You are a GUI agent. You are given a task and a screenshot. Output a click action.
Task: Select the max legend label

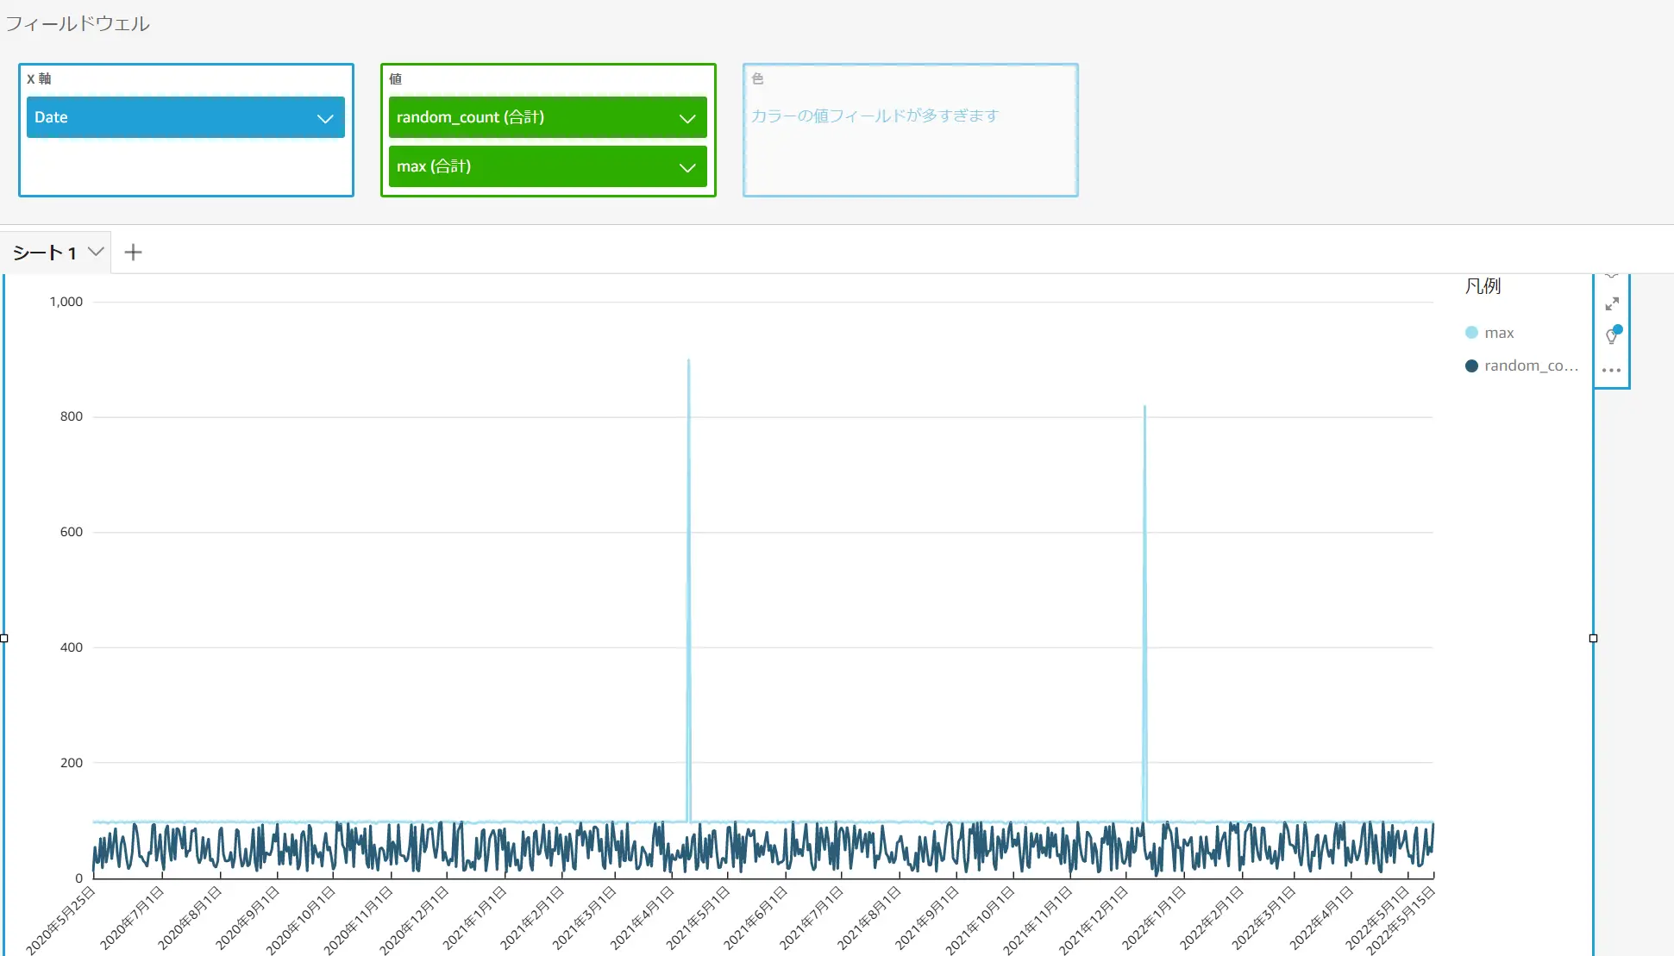1499,333
